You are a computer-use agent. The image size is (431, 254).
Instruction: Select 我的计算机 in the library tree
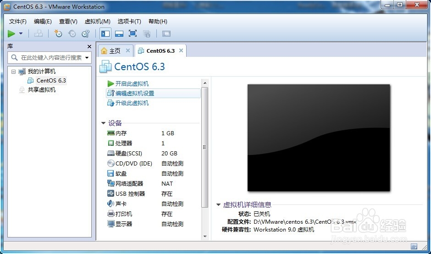click(x=42, y=72)
